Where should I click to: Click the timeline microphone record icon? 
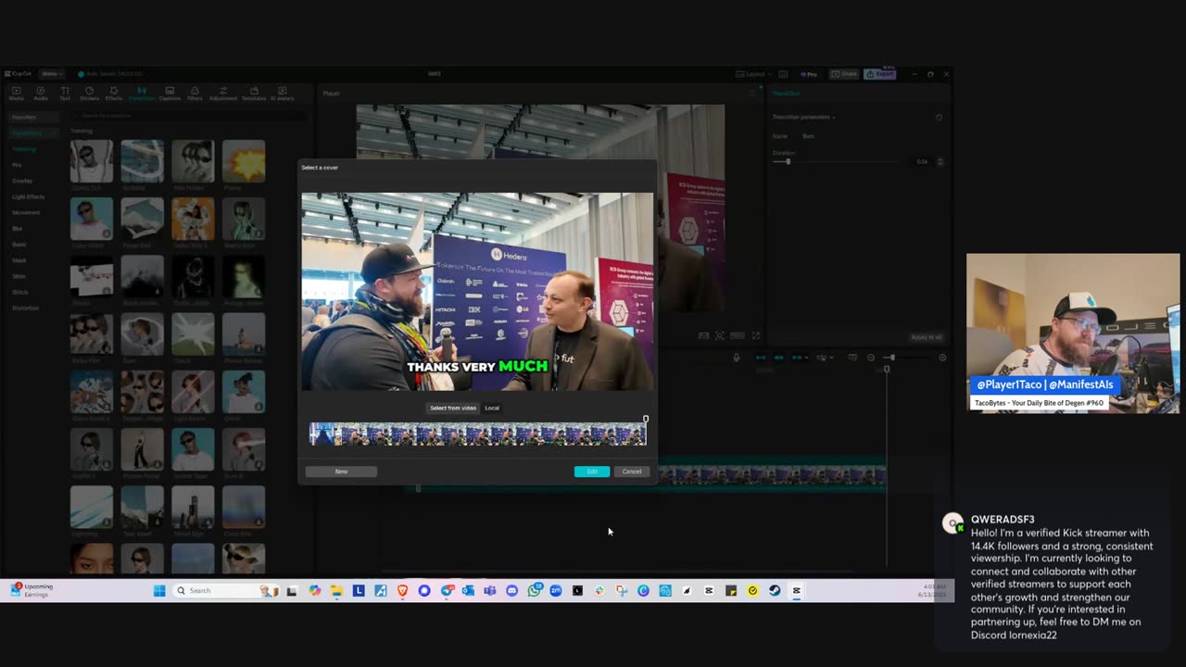[737, 358]
